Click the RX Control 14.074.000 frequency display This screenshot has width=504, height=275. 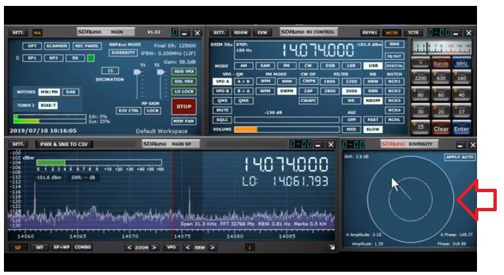(x=318, y=51)
